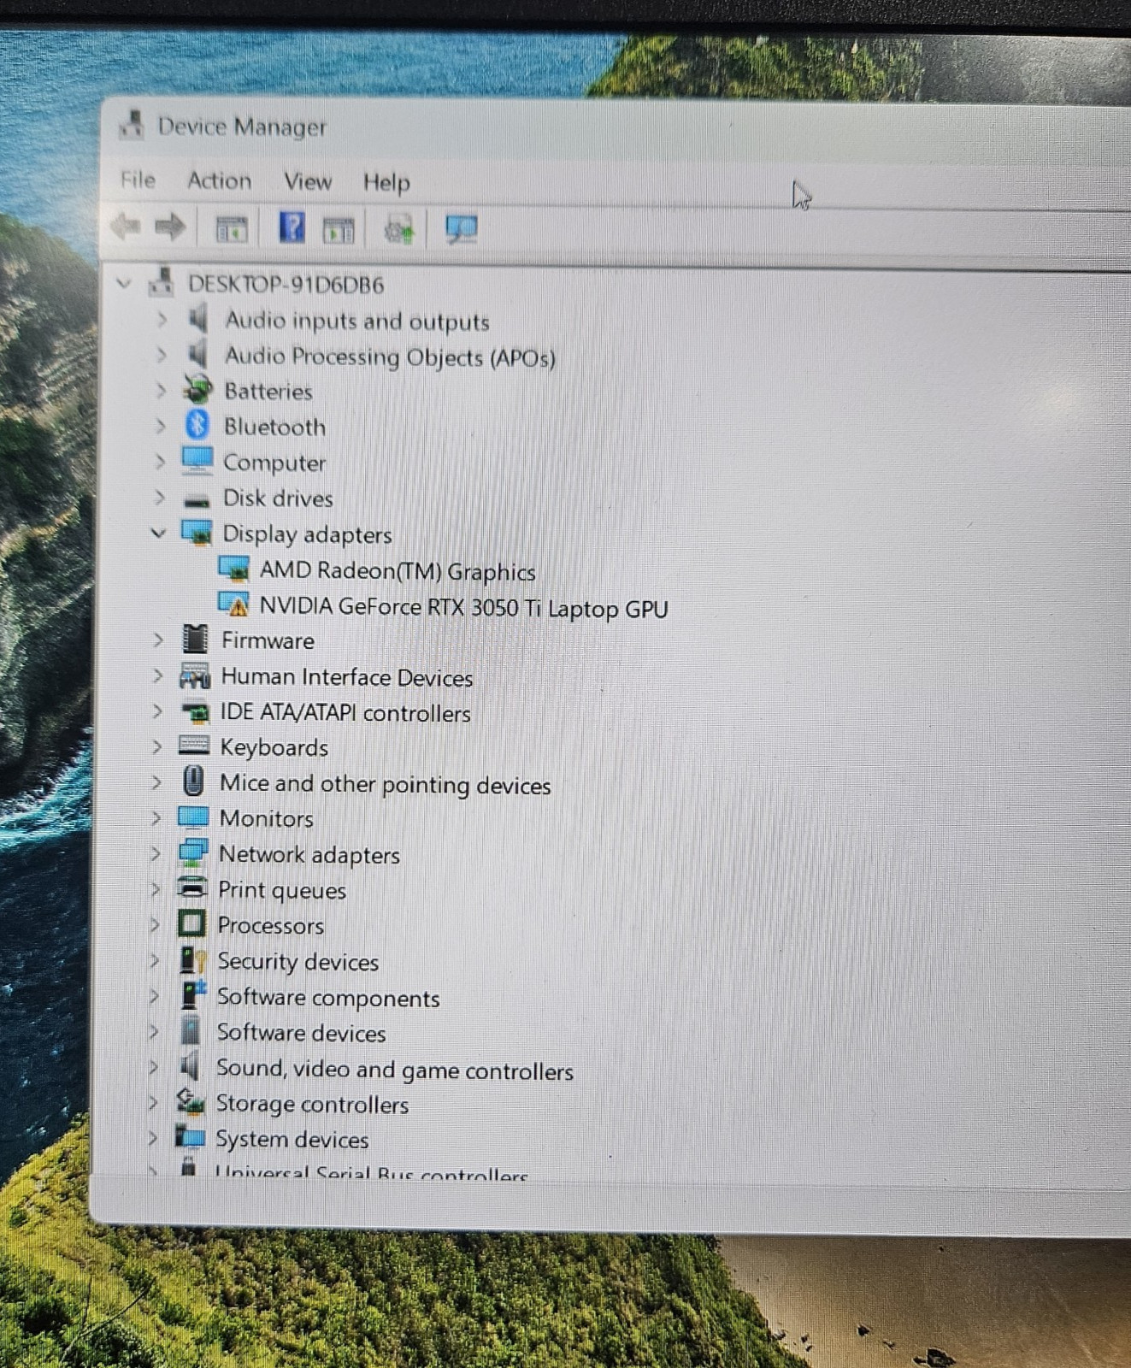Click the System devices icon

pyautogui.click(x=190, y=1137)
